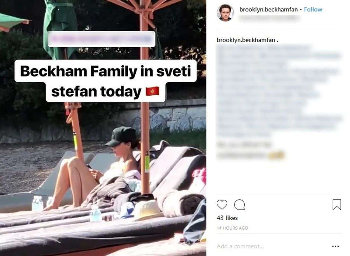
Task: Open comments via the speech bubble icon
Action: [239, 205]
